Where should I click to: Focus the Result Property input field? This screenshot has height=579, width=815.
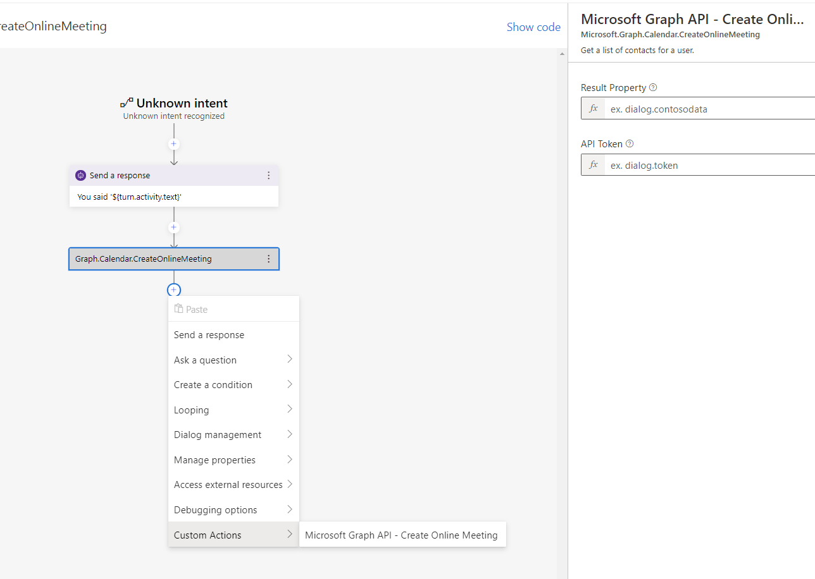[x=710, y=109]
